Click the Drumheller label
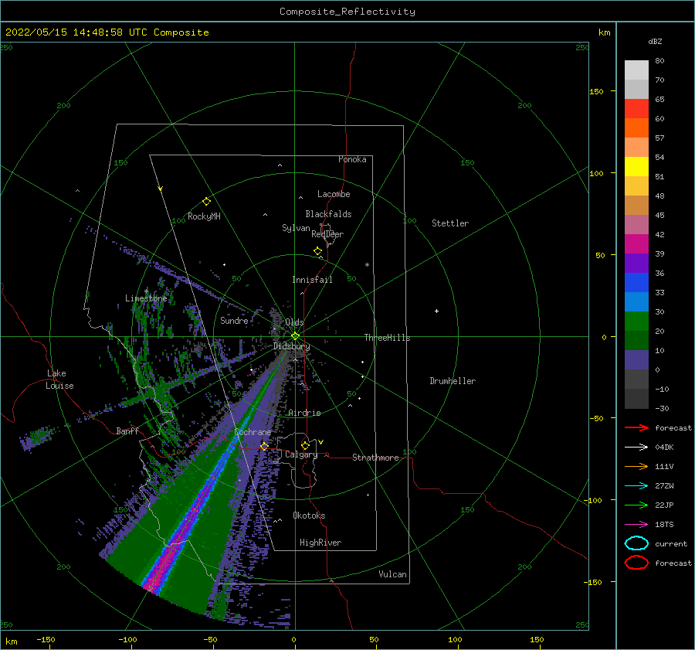Screen dimensions: 695x650 tap(453, 381)
